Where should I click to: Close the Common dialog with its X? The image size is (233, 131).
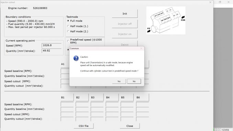tap(141, 48)
